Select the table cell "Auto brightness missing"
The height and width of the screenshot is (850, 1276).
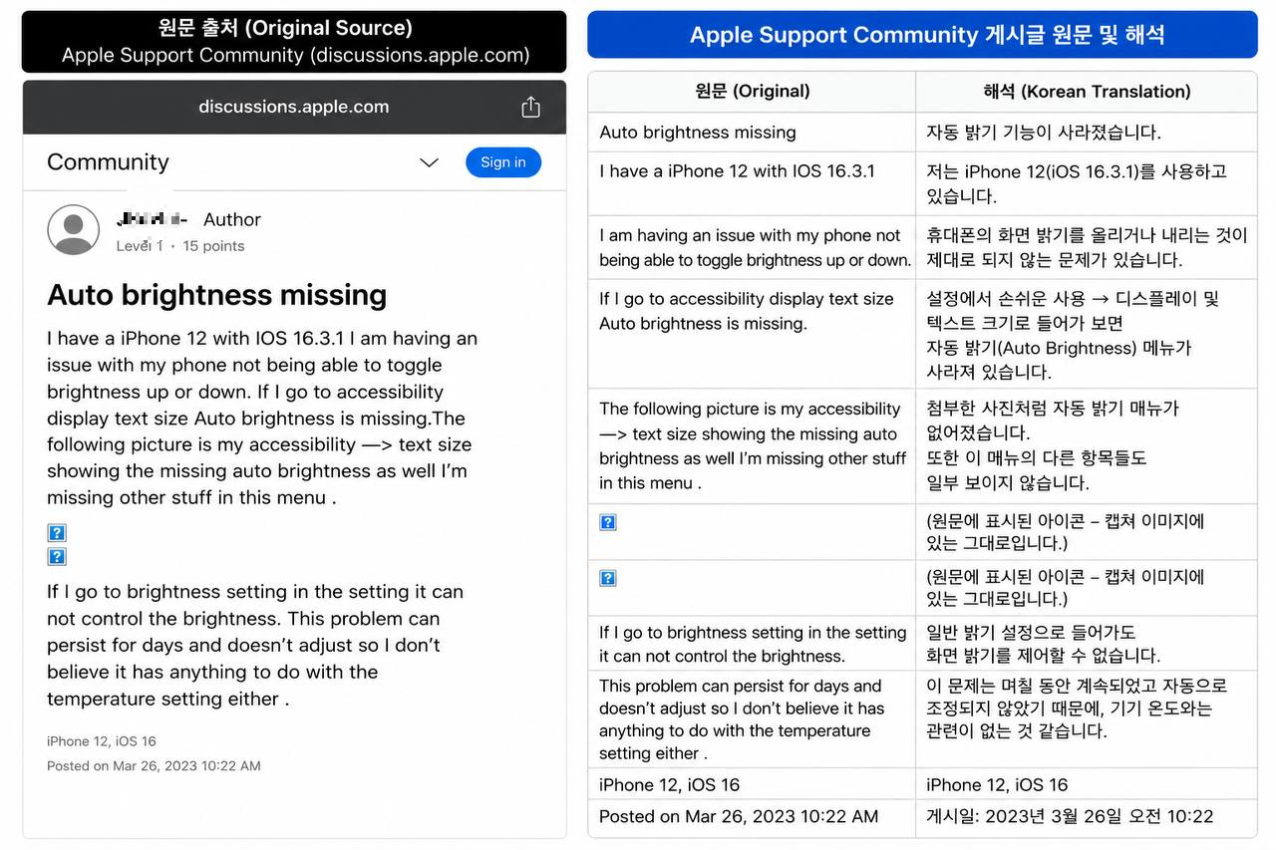(x=752, y=133)
